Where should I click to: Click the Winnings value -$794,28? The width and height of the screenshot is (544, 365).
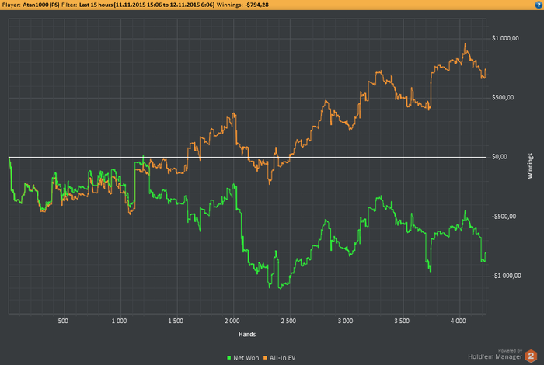pyautogui.click(x=256, y=5)
